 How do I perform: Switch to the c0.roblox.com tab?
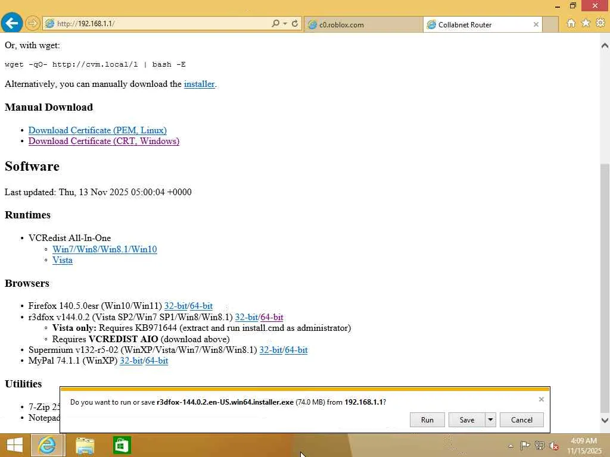point(363,24)
